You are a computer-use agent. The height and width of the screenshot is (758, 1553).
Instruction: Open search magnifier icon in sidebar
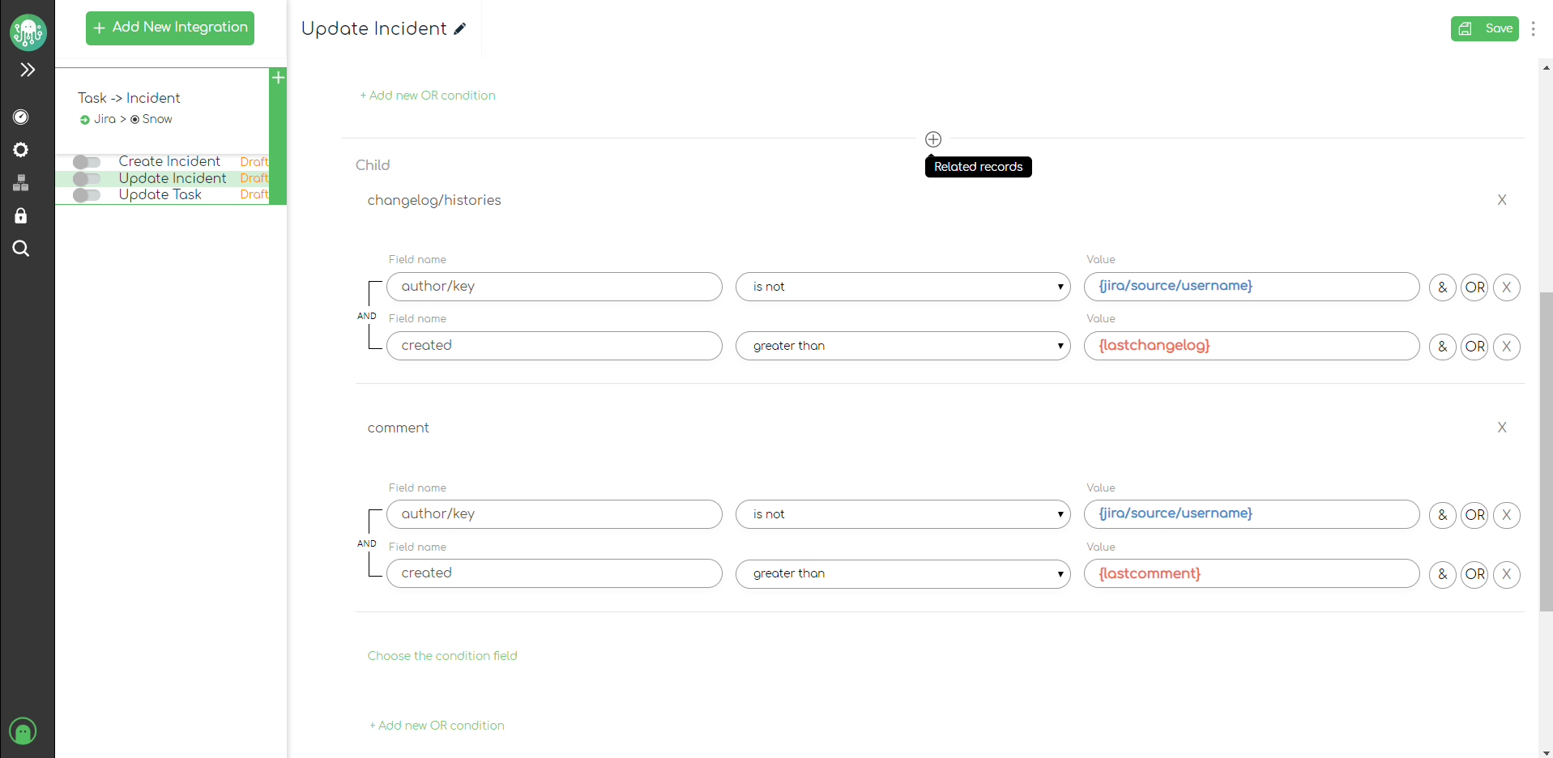(21, 249)
